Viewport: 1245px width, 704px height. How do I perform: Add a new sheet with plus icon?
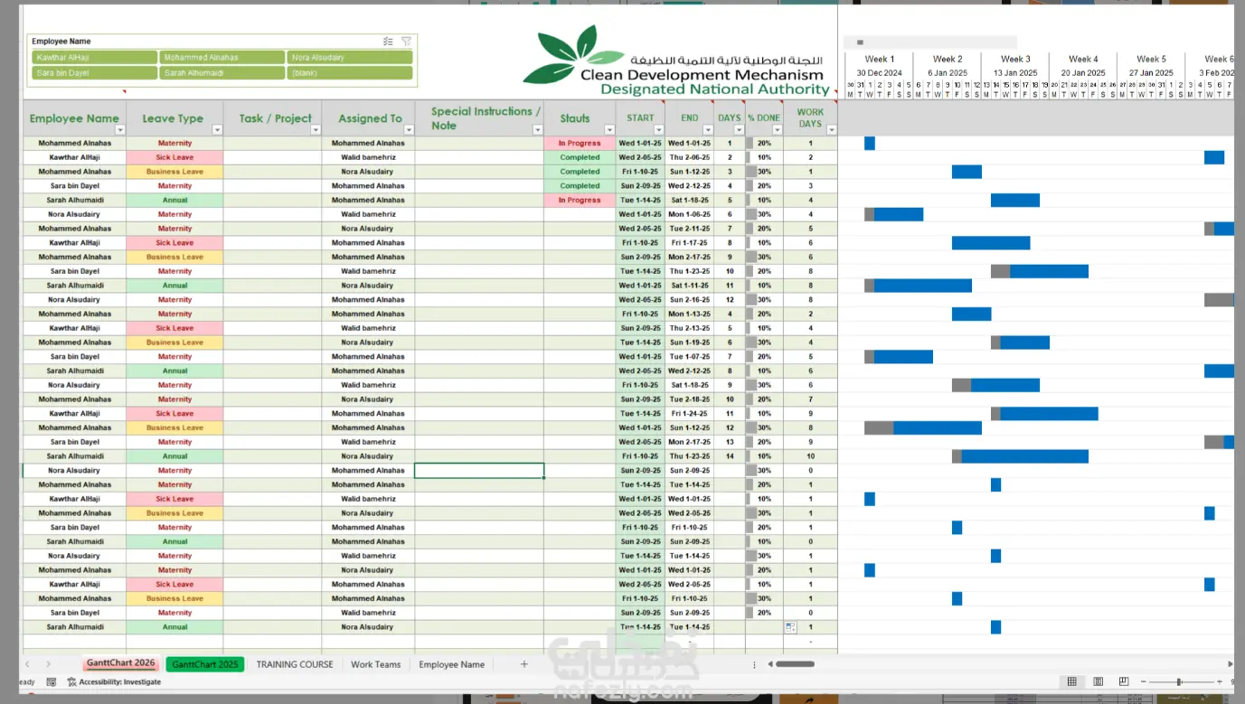coord(523,664)
